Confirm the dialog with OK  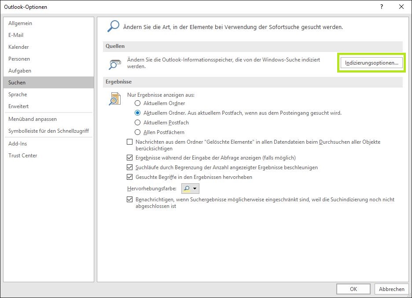click(x=353, y=289)
